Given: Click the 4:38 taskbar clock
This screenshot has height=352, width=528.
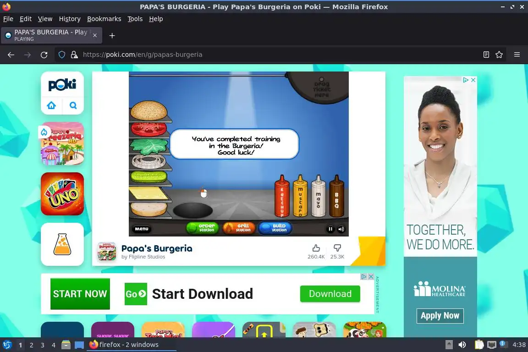Looking at the screenshot, I should pos(519,345).
